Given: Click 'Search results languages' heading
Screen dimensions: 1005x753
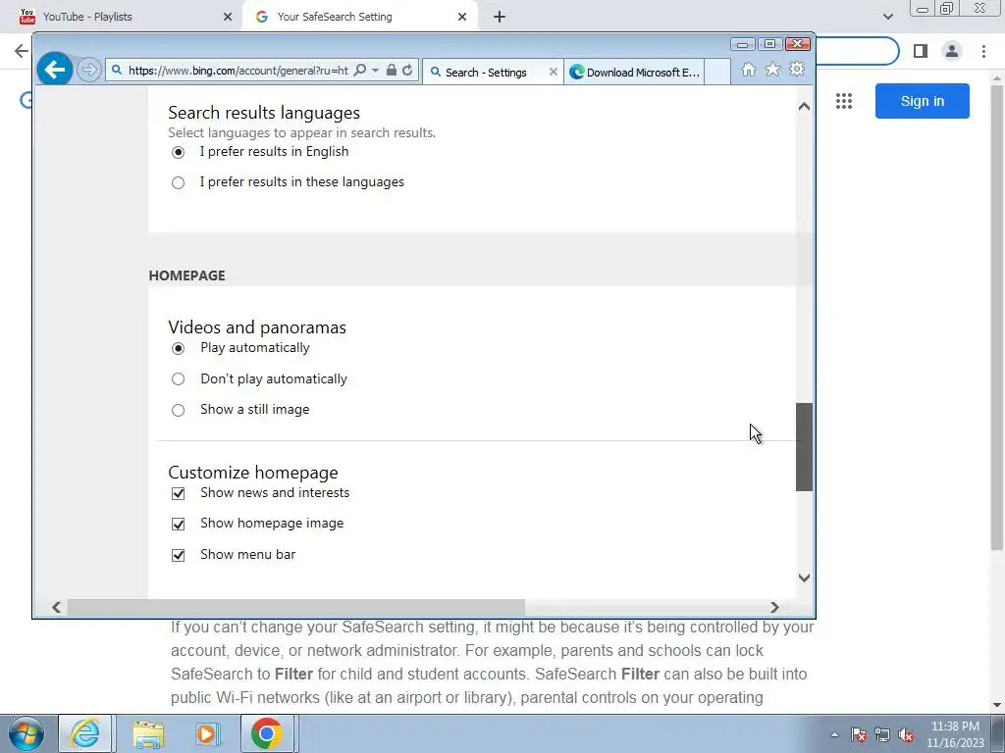Looking at the screenshot, I should click(264, 113).
